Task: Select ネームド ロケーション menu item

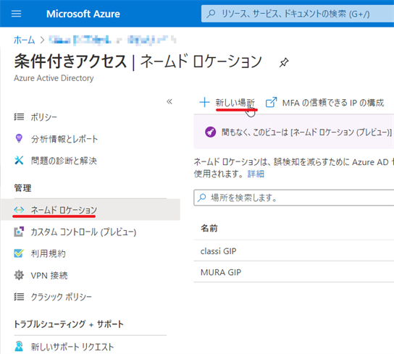Action: tap(91, 209)
